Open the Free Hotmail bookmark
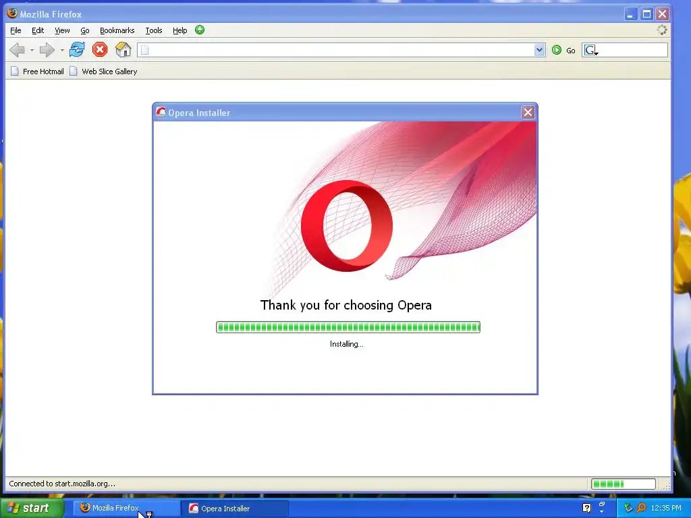 (37, 71)
